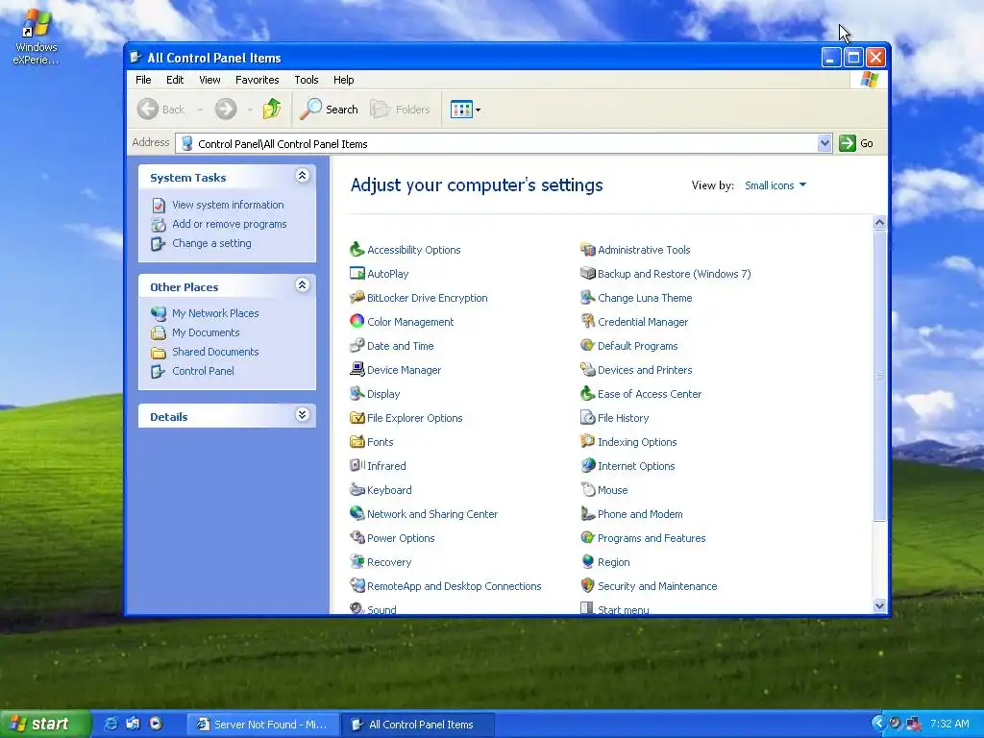
Task: Open the Favorites menu
Action: click(x=257, y=80)
